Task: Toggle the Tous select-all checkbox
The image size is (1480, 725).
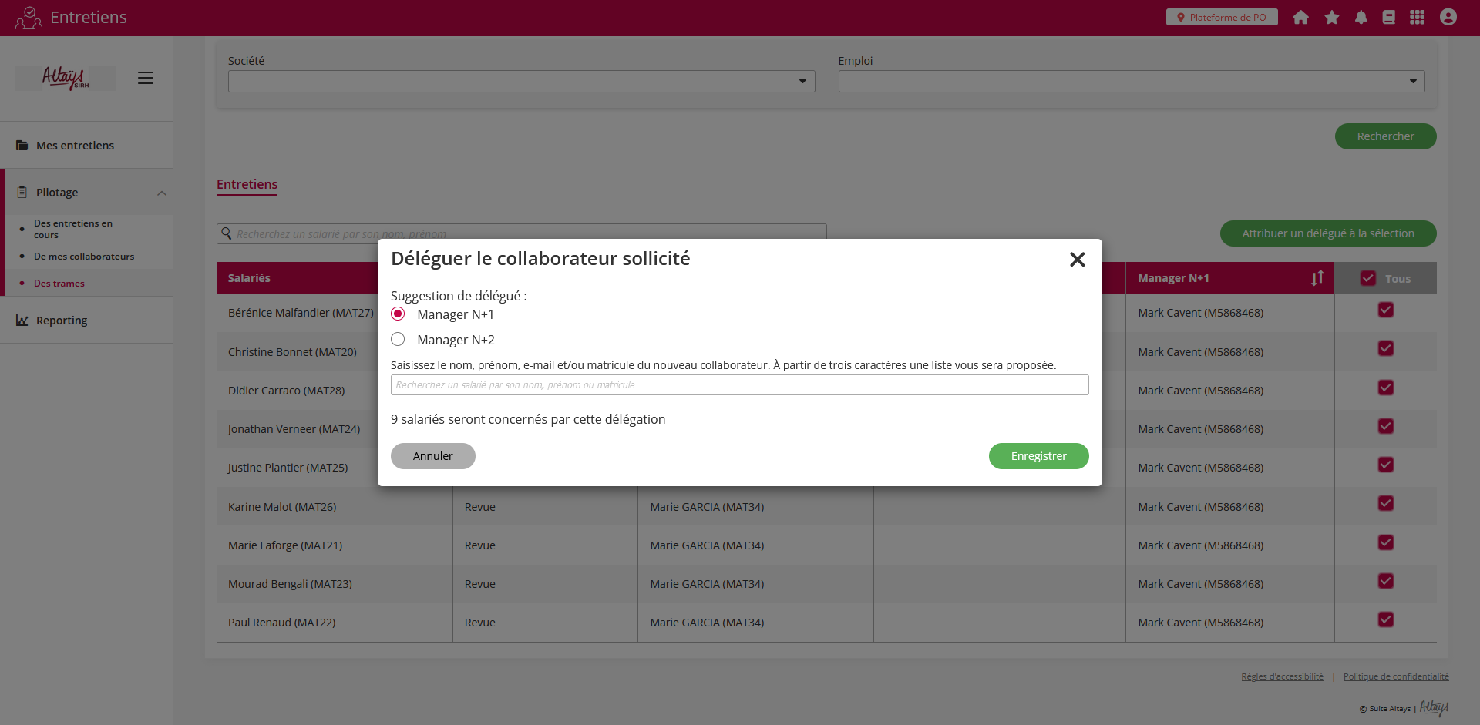Action: pos(1368,279)
